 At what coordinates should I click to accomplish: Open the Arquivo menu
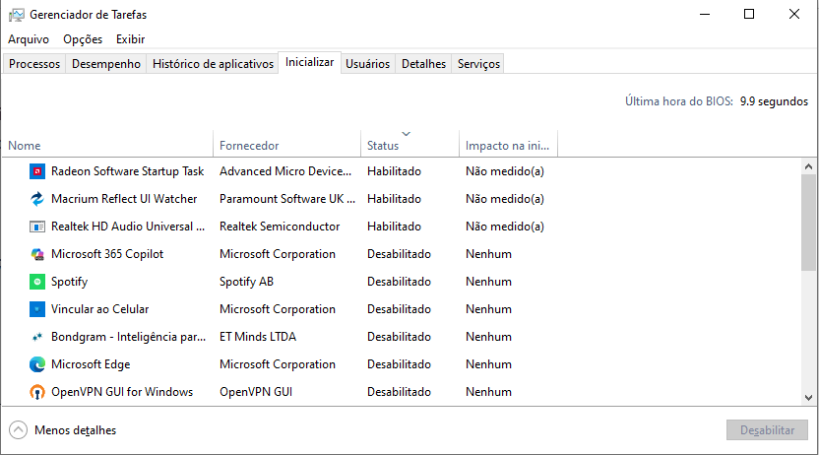coord(29,39)
